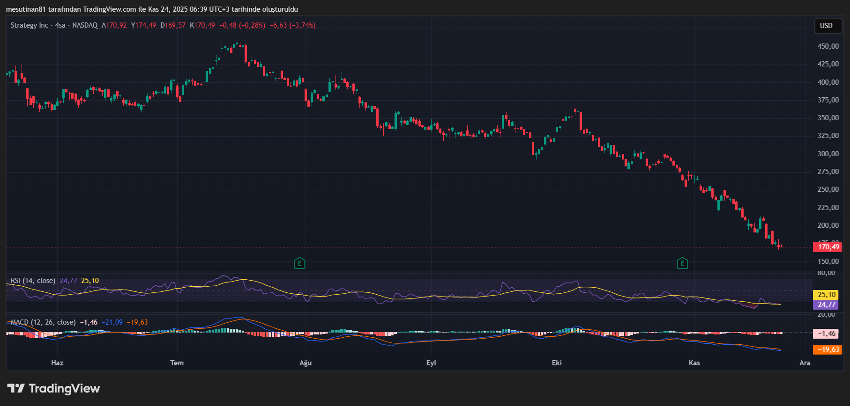This screenshot has height=406, width=850.
Task: Click the 450,00 level on price axis
Action: point(828,46)
